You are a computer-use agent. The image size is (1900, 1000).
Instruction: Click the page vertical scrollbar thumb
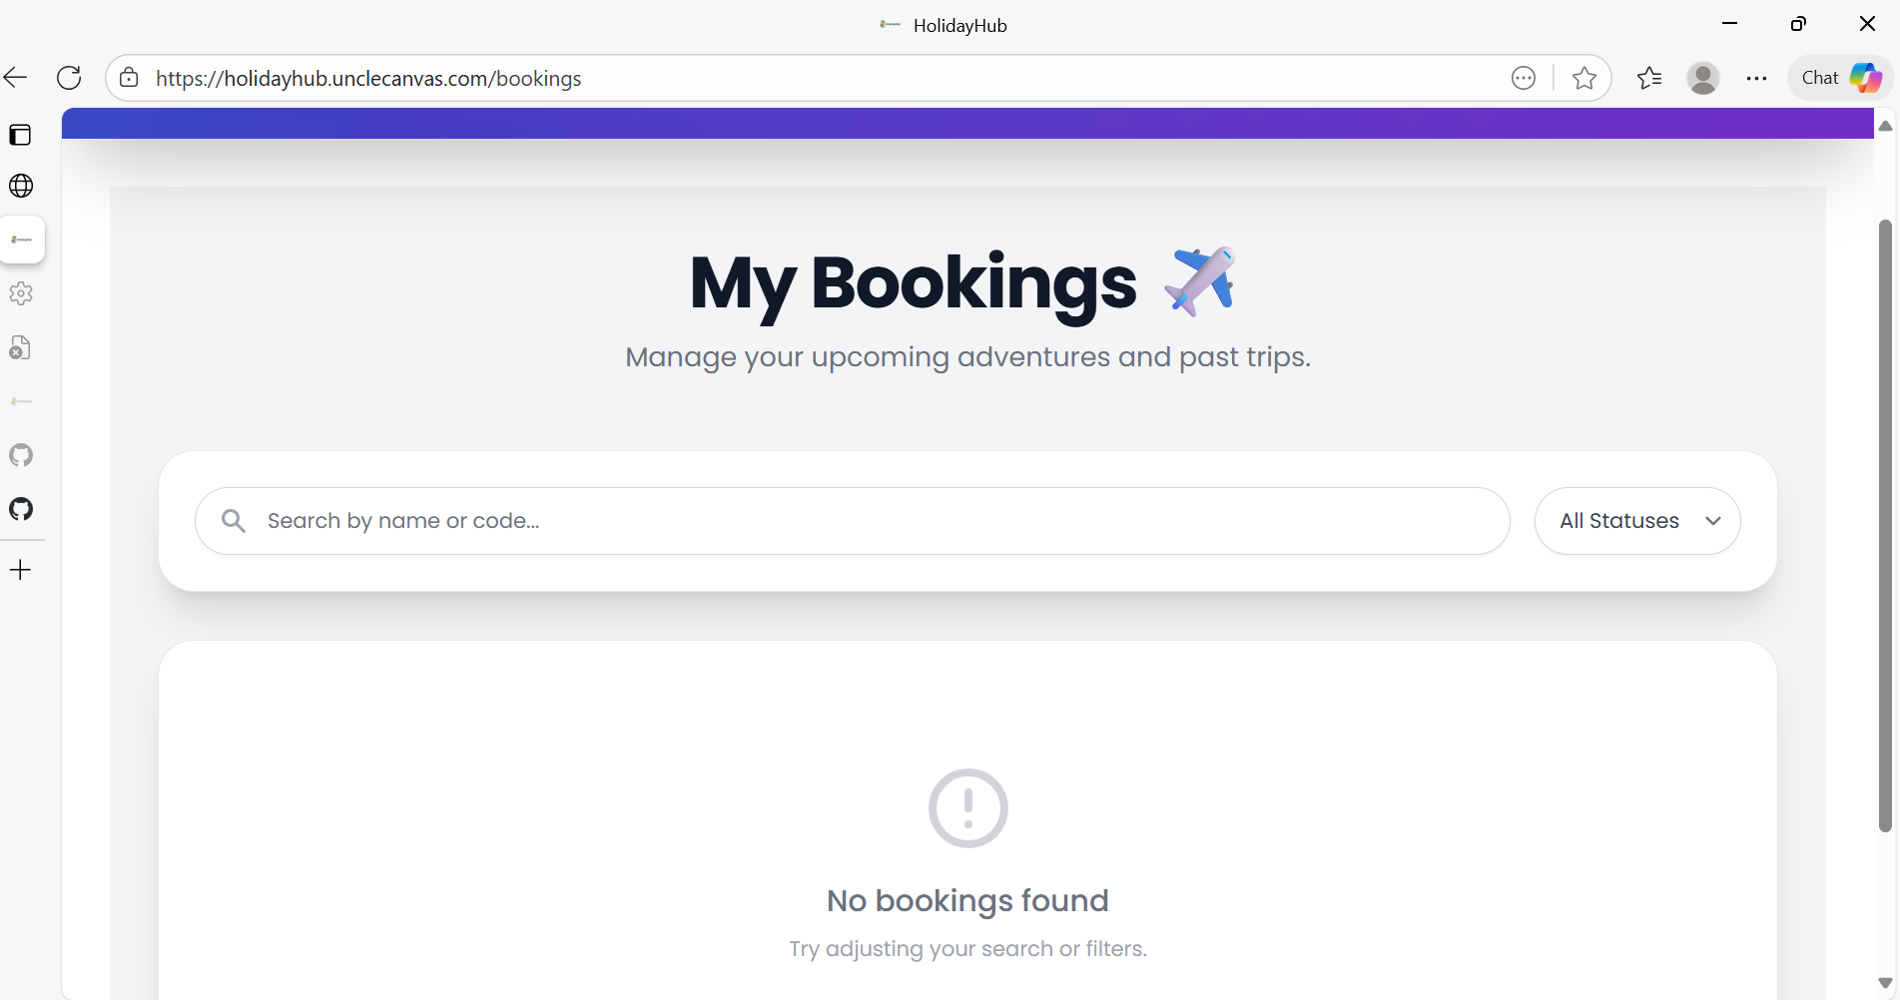(x=1885, y=524)
